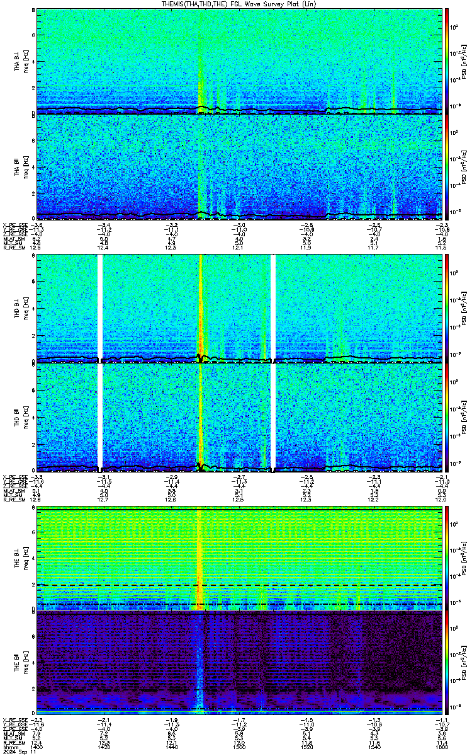Image resolution: width=472 pixels, height=756 pixels.
Task: Click the THA B-perpendicular panel PSD color bar
Action: tap(447, 60)
